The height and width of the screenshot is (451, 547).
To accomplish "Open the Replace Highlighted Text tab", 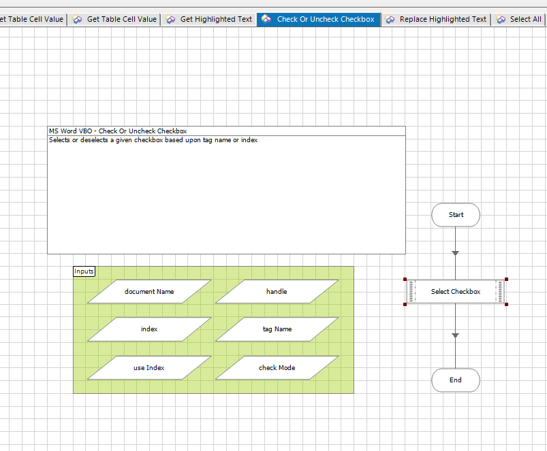I will (443, 20).
